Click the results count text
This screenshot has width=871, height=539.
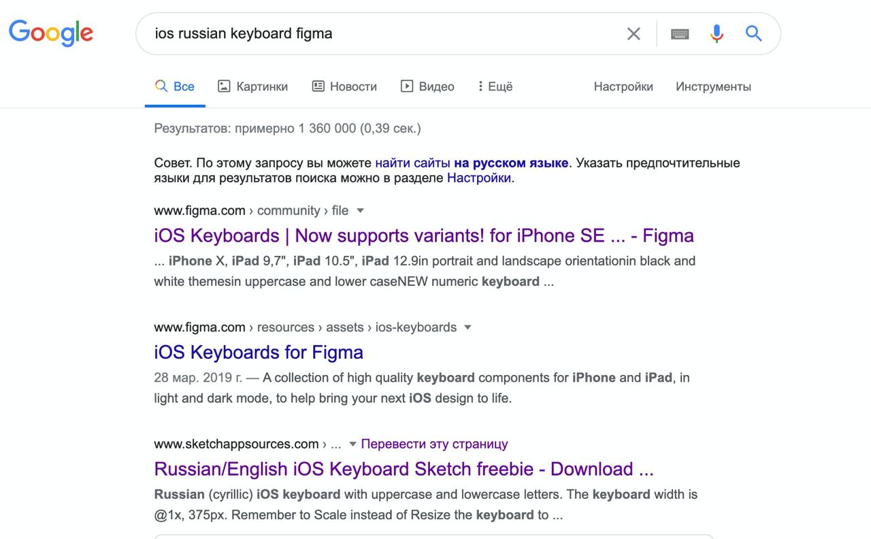tap(288, 128)
